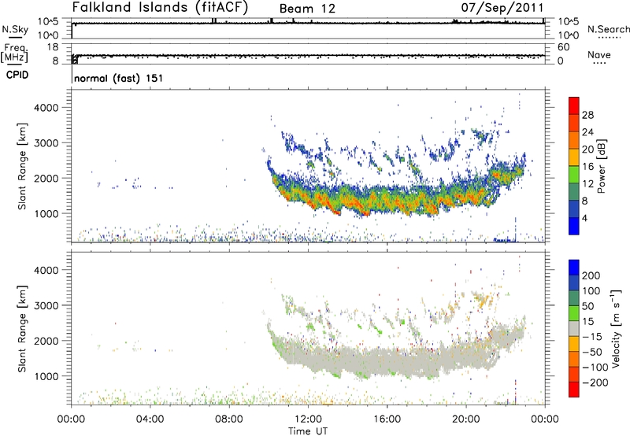Image resolution: width=630 pixels, height=436 pixels.
Task: Select the '1000' tick on the velocity panel
Action: point(46,376)
